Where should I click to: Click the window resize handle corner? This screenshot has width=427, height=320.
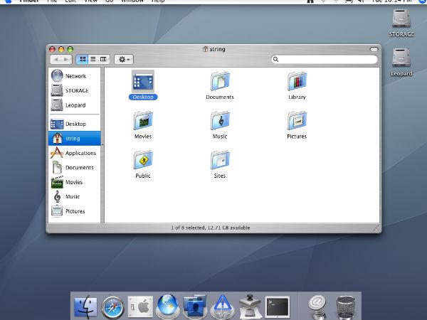(377, 228)
